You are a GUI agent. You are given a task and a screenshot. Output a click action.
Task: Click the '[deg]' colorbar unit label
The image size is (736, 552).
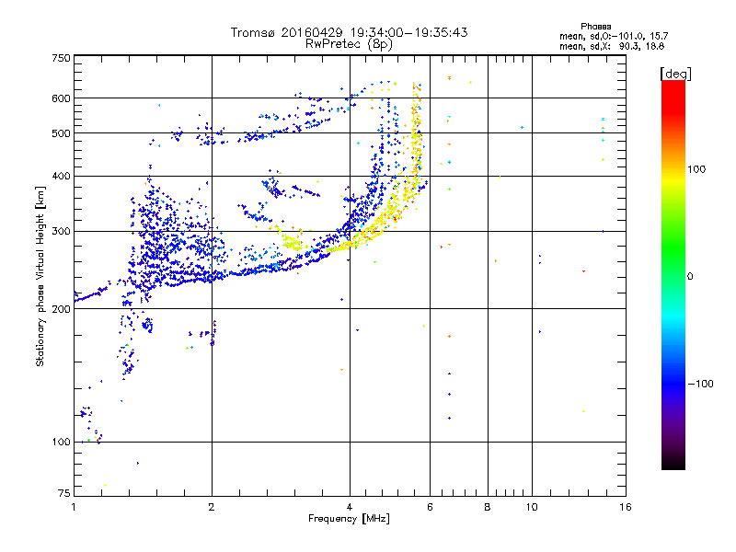coord(675,74)
